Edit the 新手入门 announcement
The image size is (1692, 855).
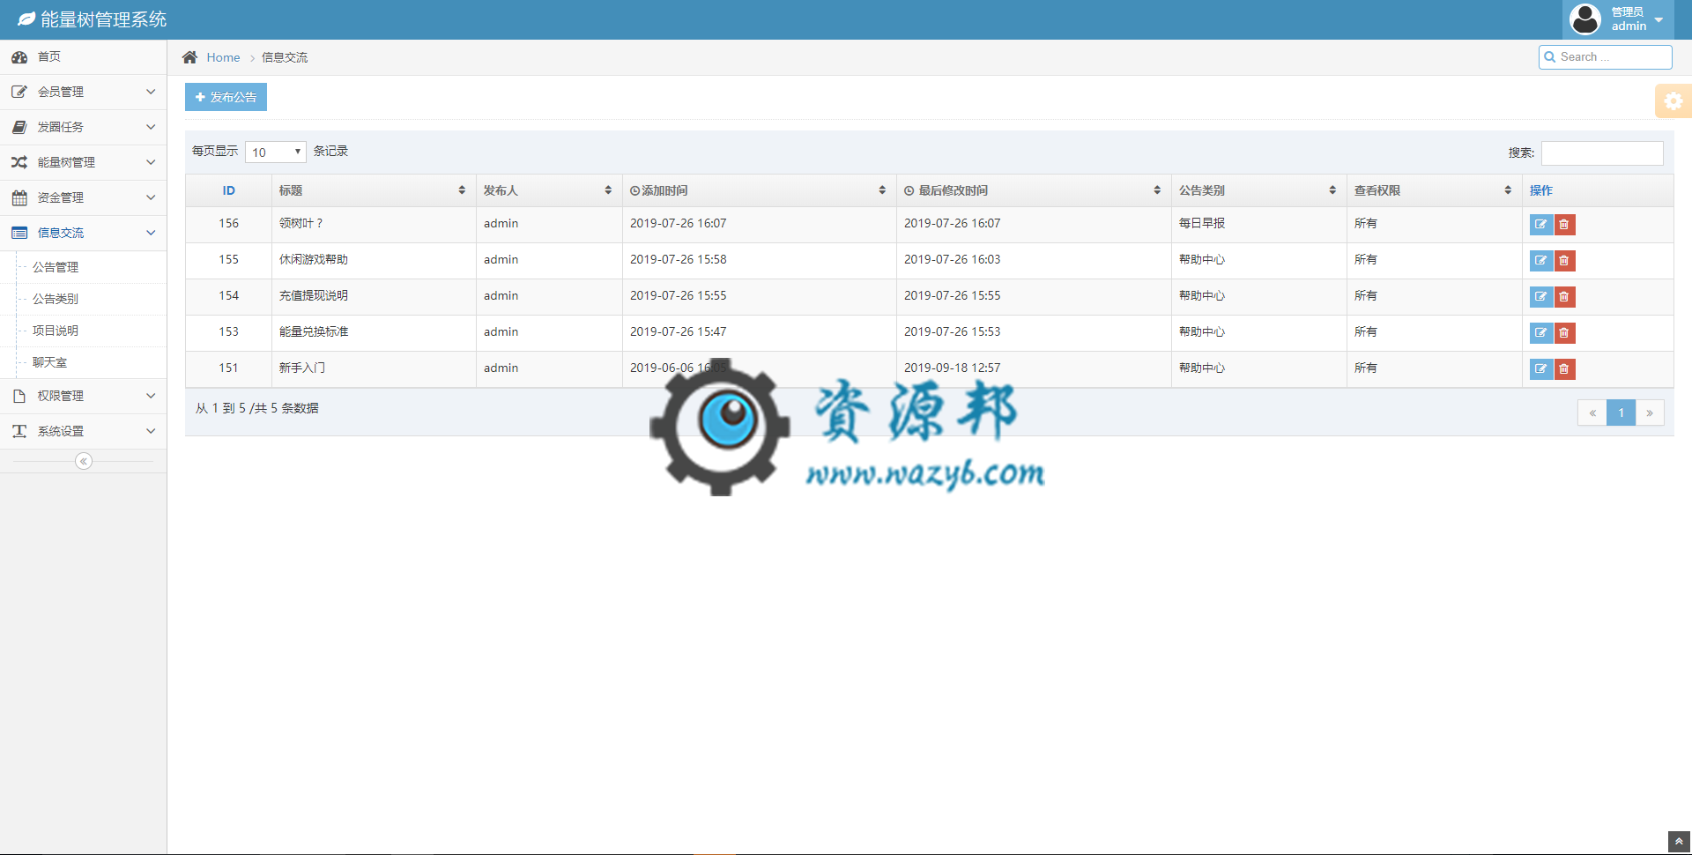click(1540, 369)
